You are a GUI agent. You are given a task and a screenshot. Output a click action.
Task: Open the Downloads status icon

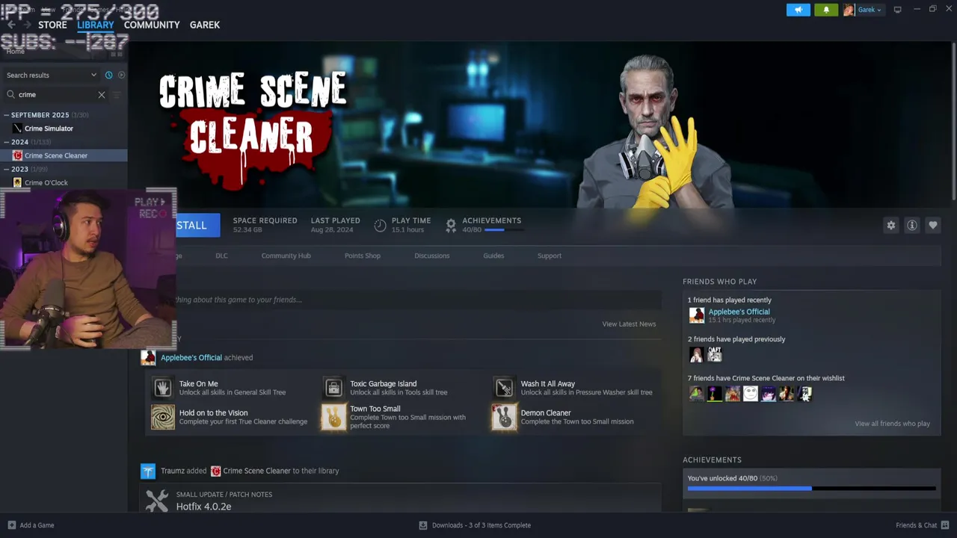tap(423, 525)
